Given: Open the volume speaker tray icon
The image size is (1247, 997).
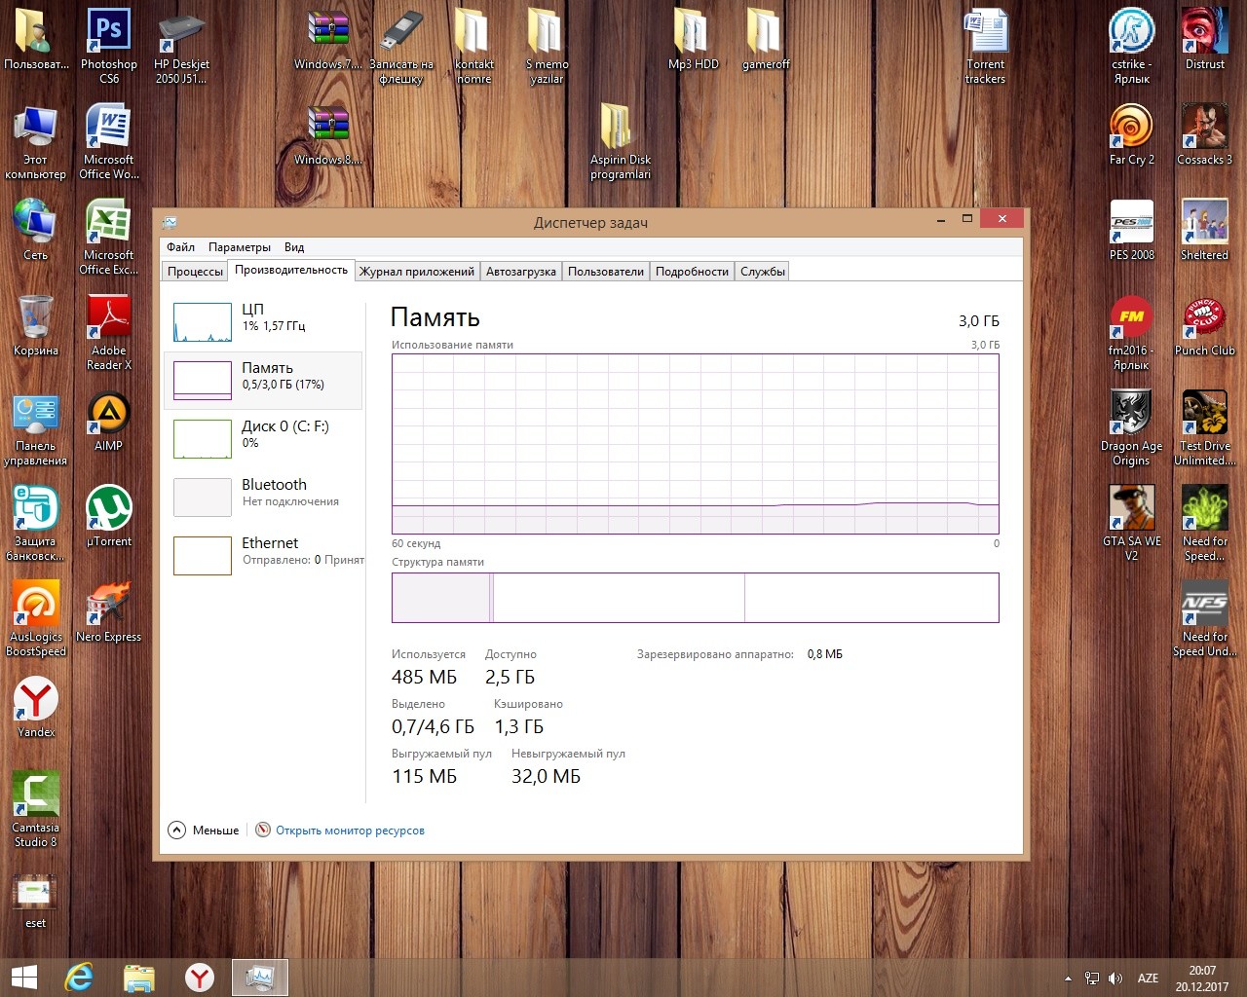Looking at the screenshot, I should pyautogui.click(x=1115, y=979).
